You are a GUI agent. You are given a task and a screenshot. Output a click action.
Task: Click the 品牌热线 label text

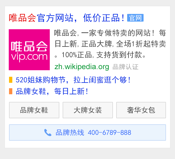coord(70,132)
